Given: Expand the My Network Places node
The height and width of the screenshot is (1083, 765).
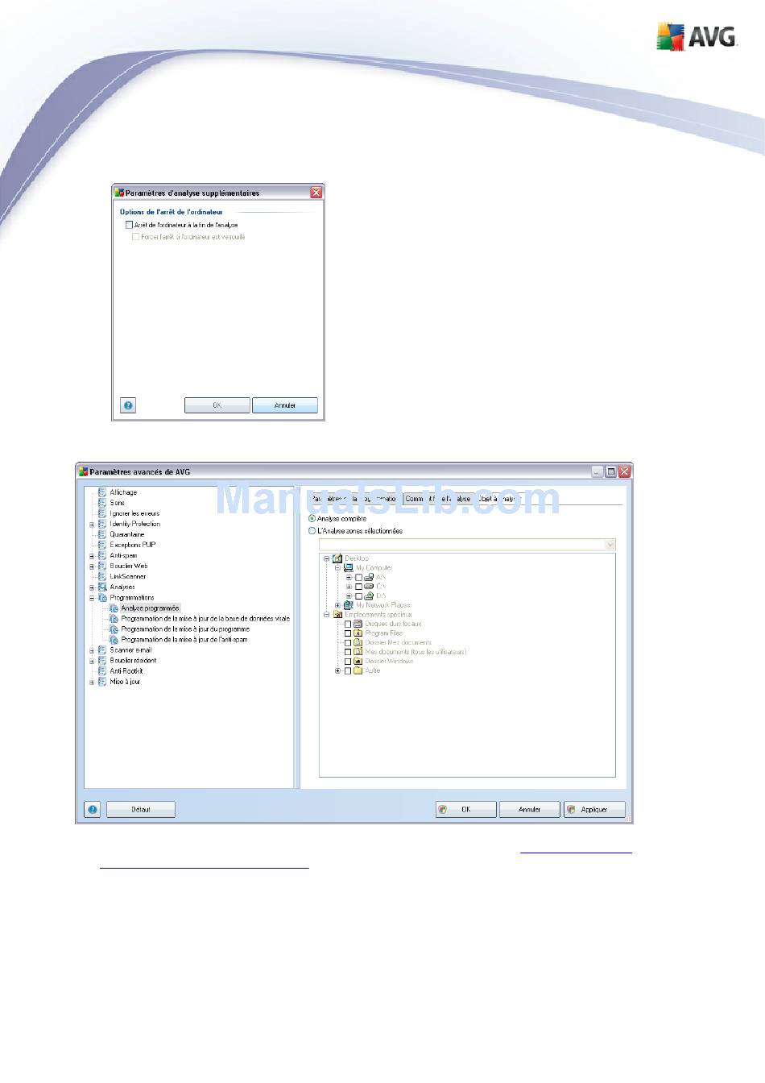Looking at the screenshot, I should click(x=338, y=605).
